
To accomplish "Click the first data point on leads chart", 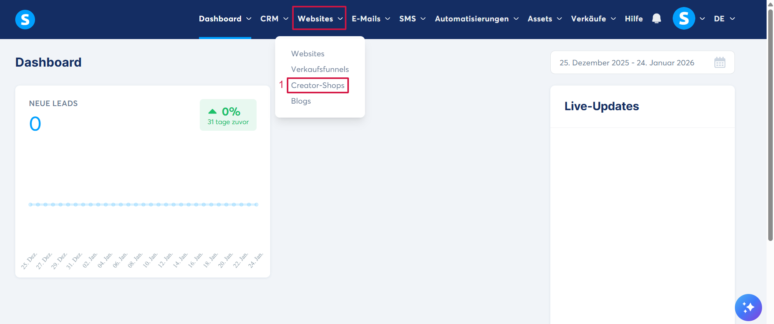I will pos(30,204).
